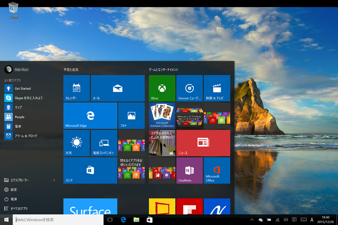
Task: Click the ゲームとエンターテイメント group header
Action: pyautogui.click(x=164, y=70)
